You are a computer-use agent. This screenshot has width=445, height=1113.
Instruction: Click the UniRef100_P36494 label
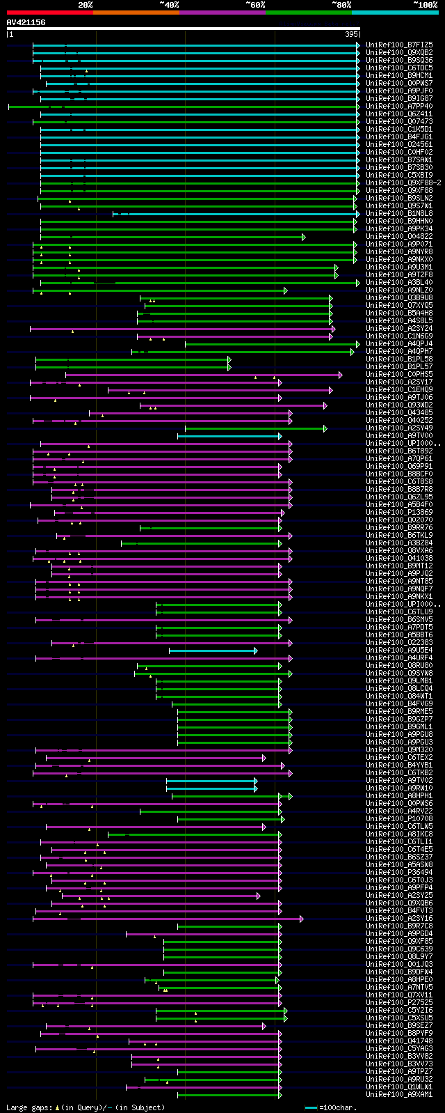point(399,872)
